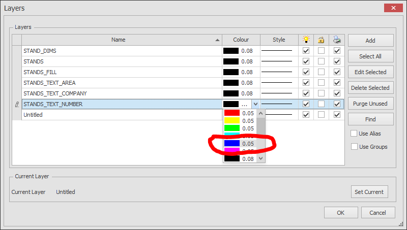Close the Layers dialog
Screen dimensions: 407x230
[393, 8]
